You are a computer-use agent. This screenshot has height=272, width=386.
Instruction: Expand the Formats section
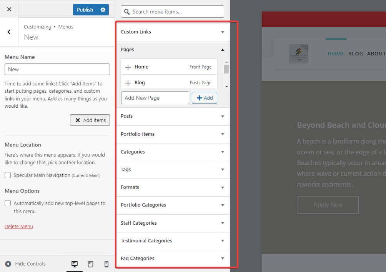[x=173, y=187]
